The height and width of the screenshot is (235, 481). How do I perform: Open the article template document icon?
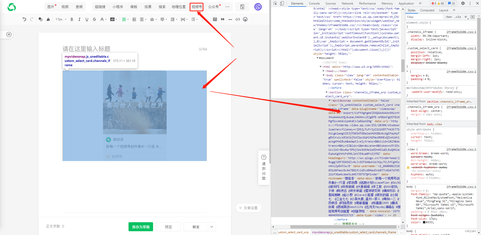click(x=242, y=7)
